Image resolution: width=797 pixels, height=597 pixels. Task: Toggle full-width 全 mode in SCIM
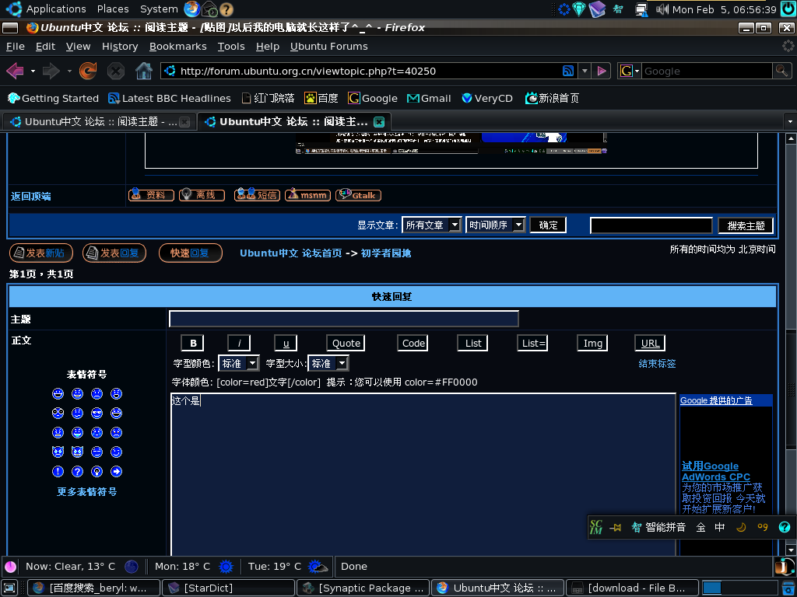point(700,527)
